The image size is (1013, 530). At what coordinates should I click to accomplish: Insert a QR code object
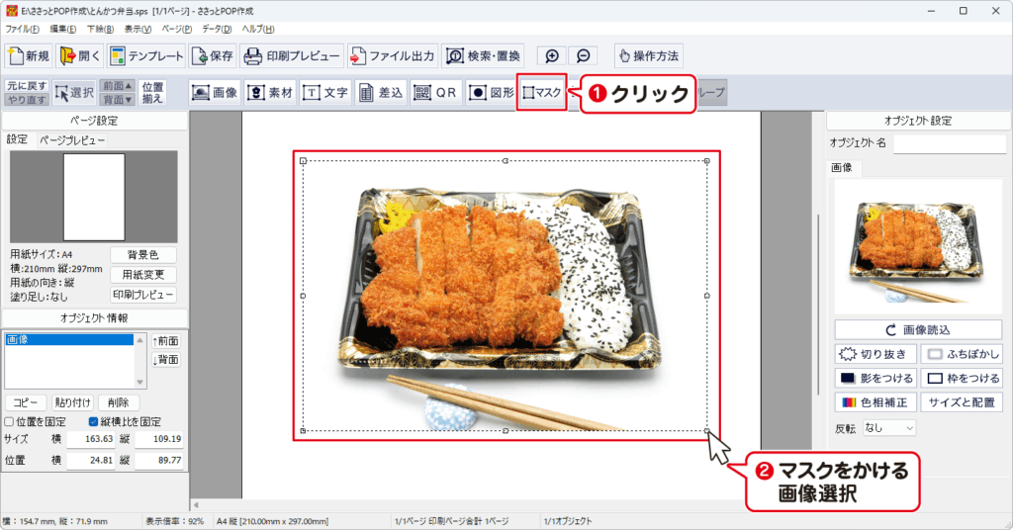tap(434, 93)
